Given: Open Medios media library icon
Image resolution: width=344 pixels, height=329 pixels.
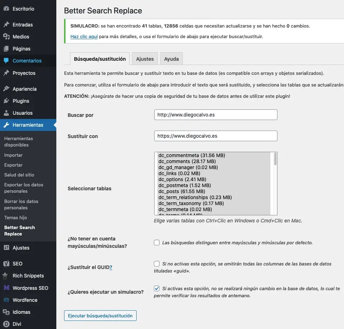Looking at the screenshot, I should (6, 36).
